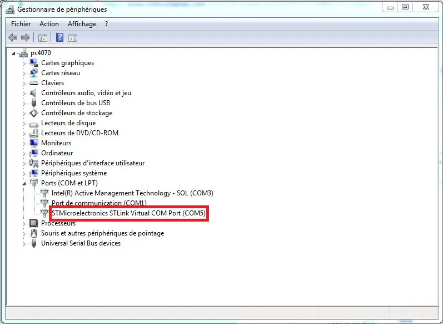Expand the Cartes réseau node
Image resolution: width=443 pixels, height=324 pixels.
(24, 73)
